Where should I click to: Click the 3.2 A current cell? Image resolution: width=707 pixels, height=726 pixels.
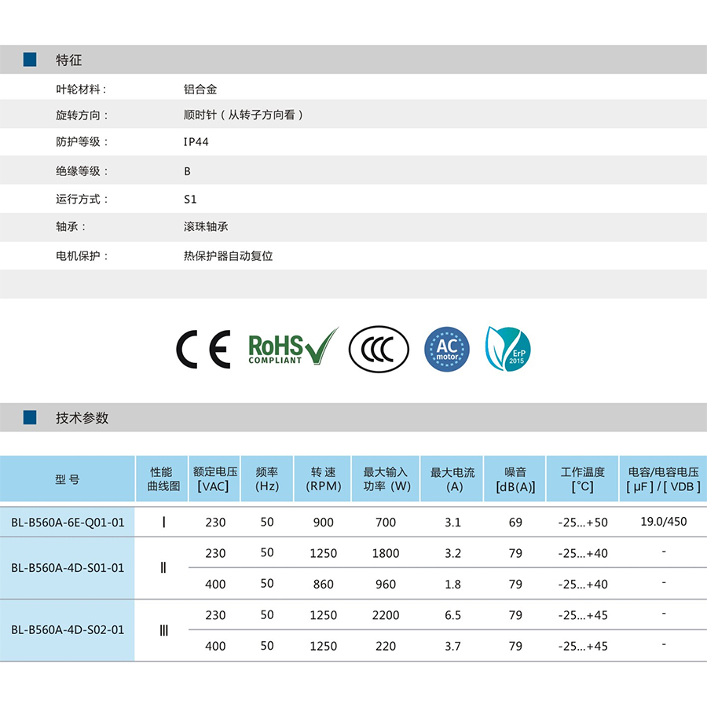[452, 553]
